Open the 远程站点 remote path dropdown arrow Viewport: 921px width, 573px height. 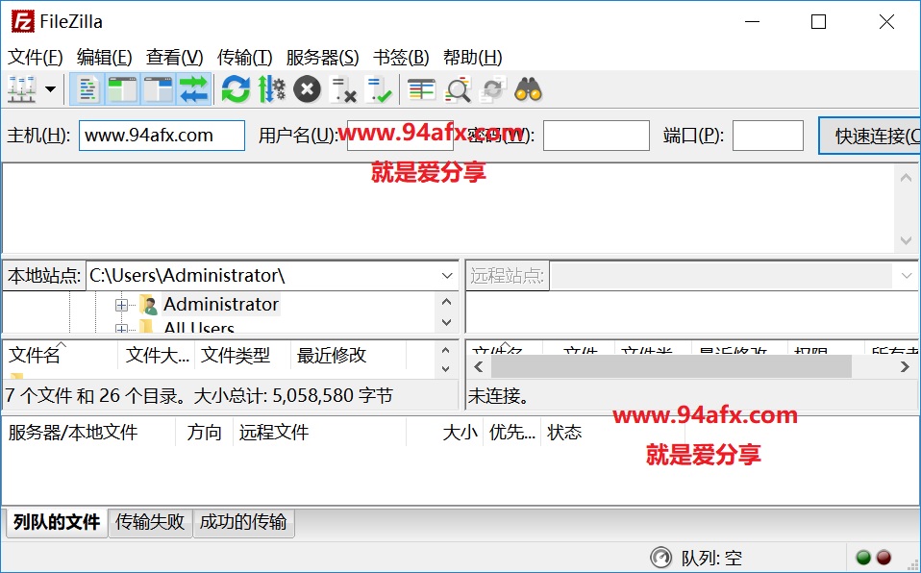(x=906, y=276)
